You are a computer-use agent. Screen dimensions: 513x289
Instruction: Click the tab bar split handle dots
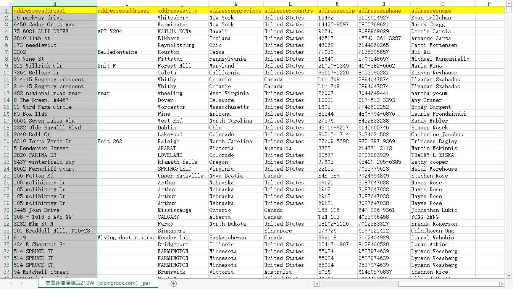pyautogui.click(x=308, y=284)
